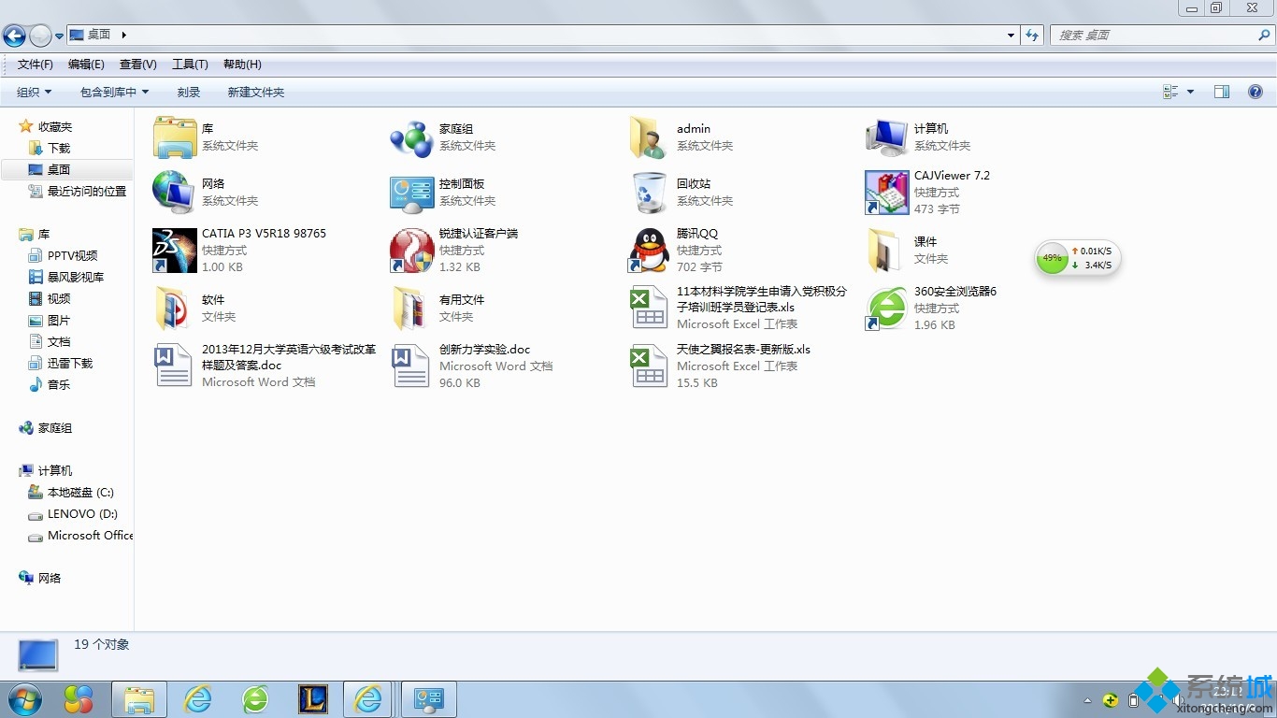Open the 工具(T) menu
Screen dimensions: 1277x718
click(190, 65)
